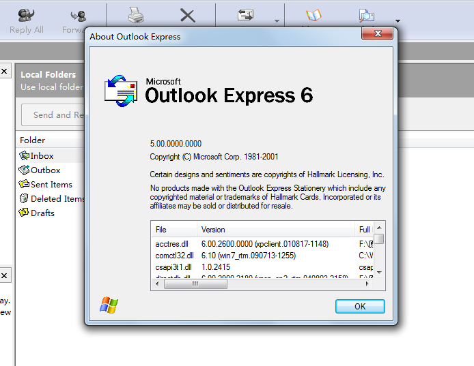The height and width of the screenshot is (366, 474).
Task: Click the Deleted Items recycle icon
Action: click(24, 198)
